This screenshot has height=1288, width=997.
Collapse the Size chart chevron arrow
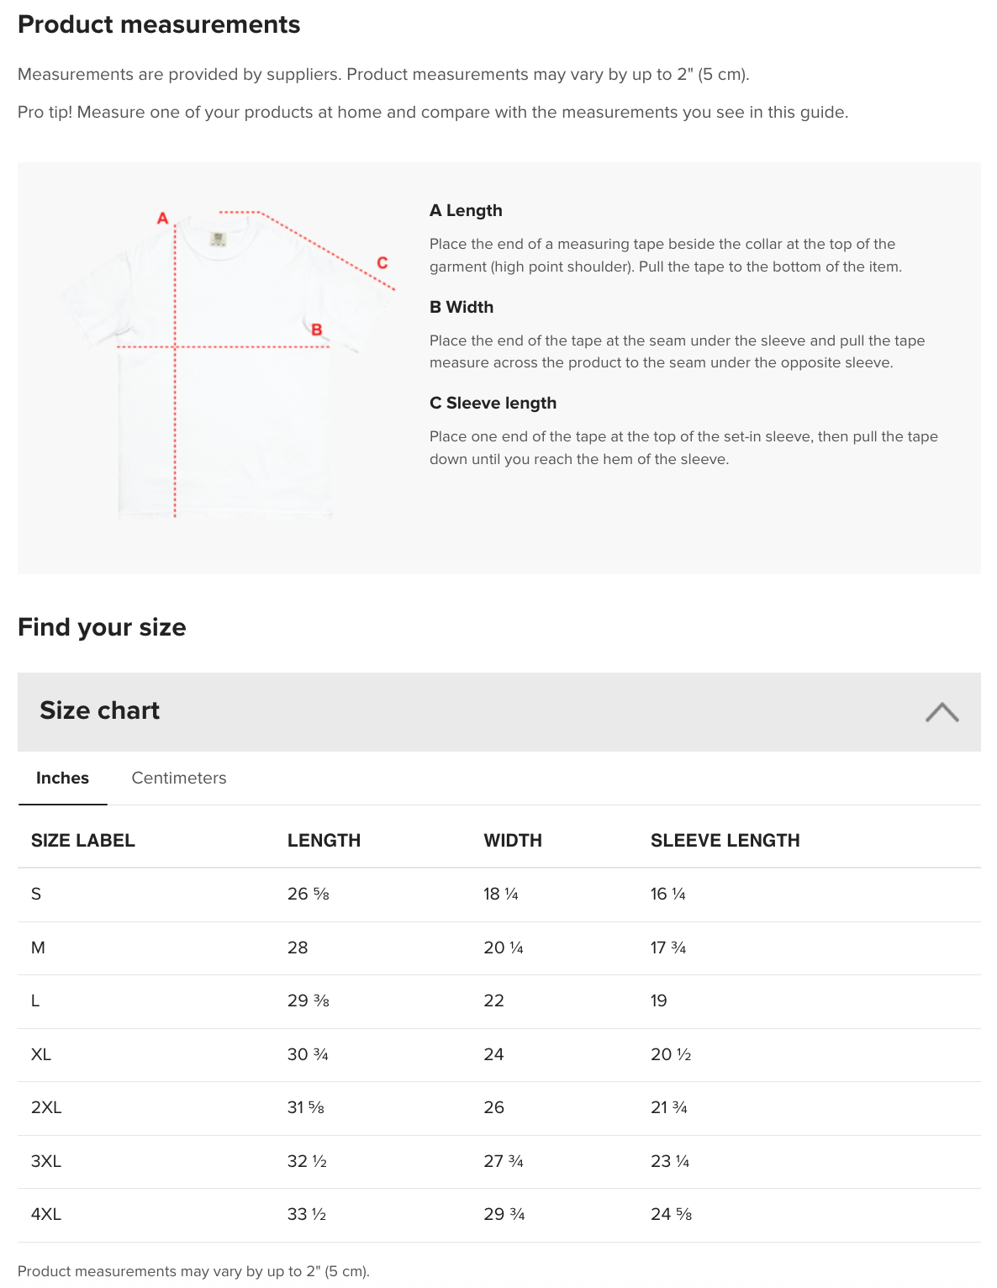pyautogui.click(x=942, y=712)
